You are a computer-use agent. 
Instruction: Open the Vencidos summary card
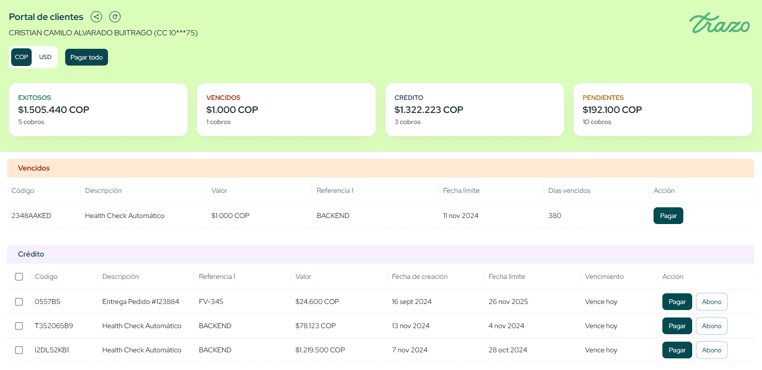(x=286, y=110)
